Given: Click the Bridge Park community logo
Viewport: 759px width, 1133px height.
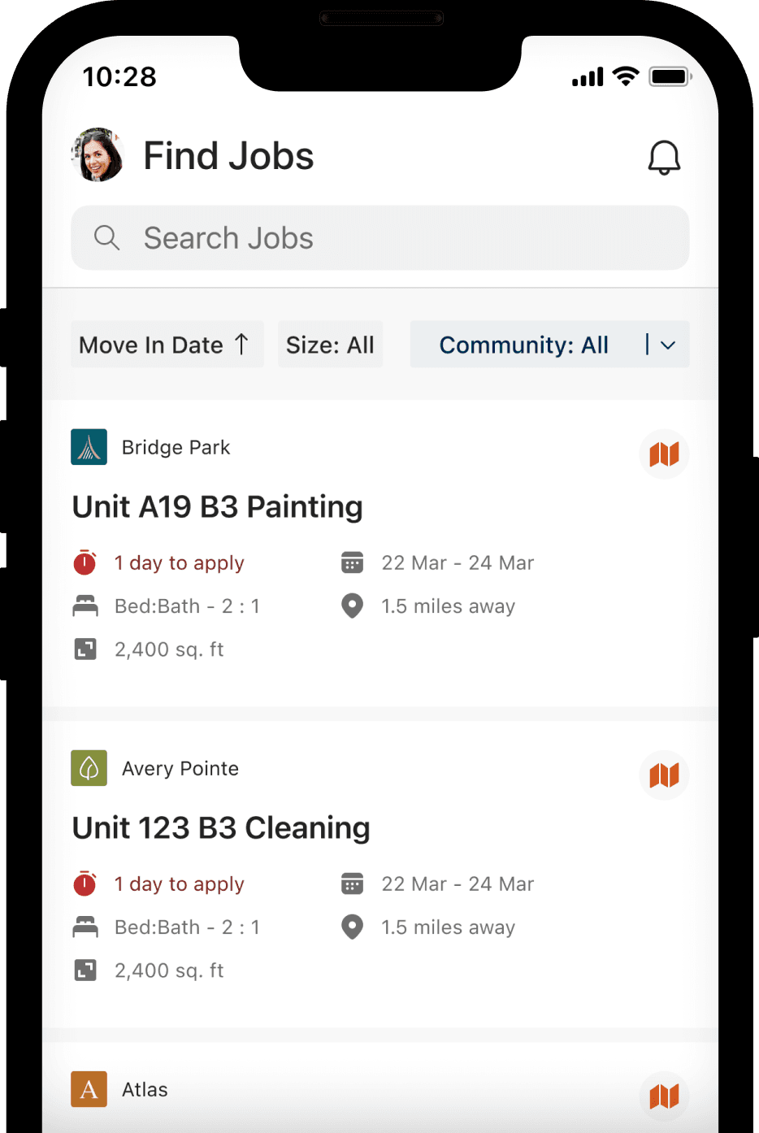Looking at the screenshot, I should tap(89, 447).
